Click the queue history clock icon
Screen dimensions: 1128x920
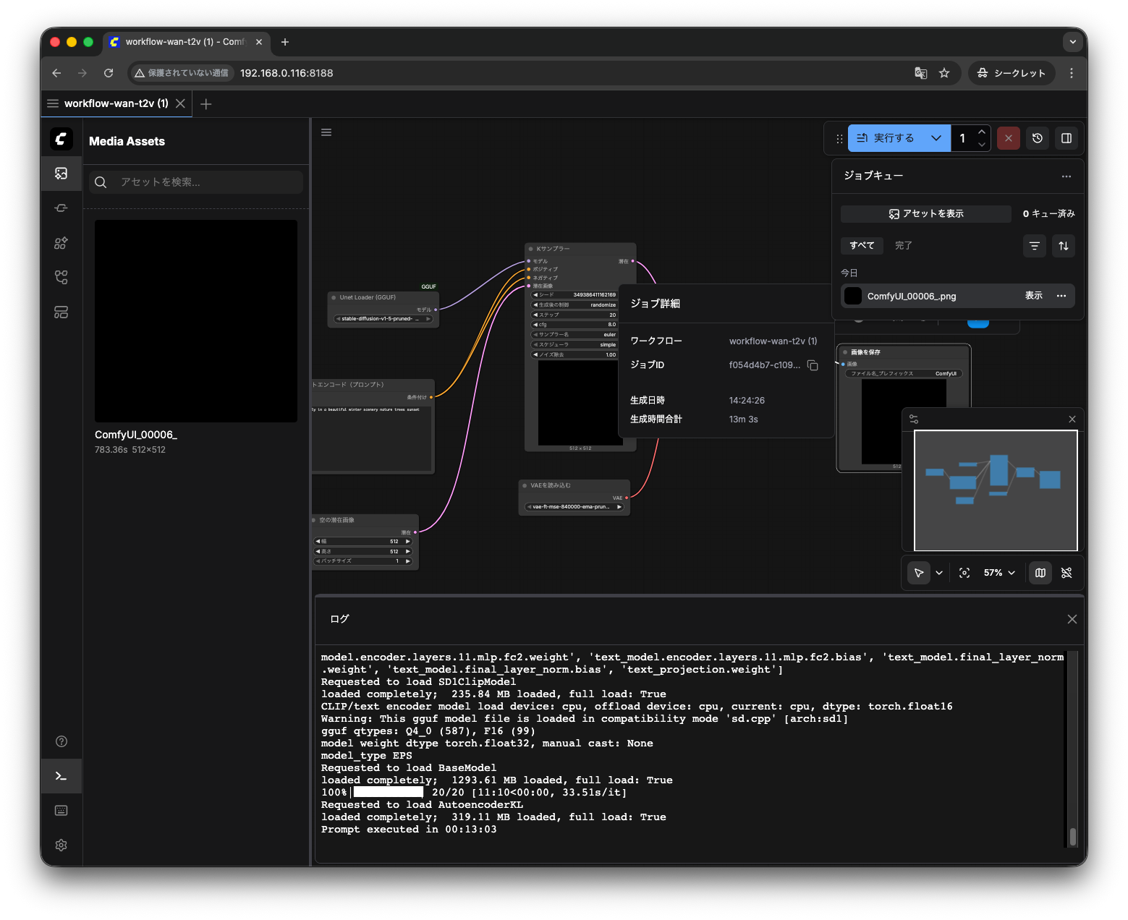click(1038, 138)
